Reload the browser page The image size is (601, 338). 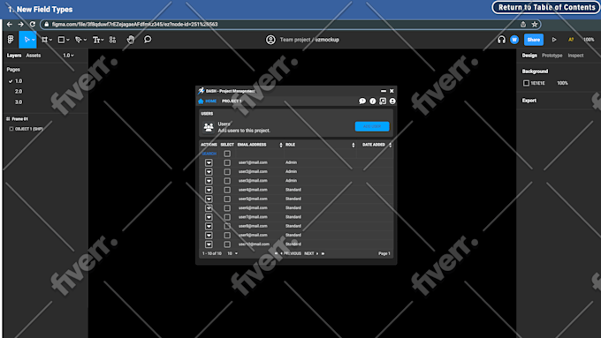33,24
